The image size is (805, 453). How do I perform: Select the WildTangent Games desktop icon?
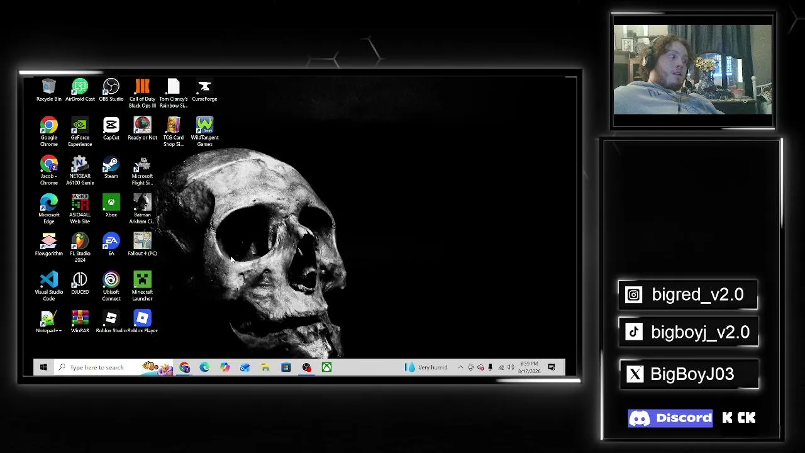point(204,131)
